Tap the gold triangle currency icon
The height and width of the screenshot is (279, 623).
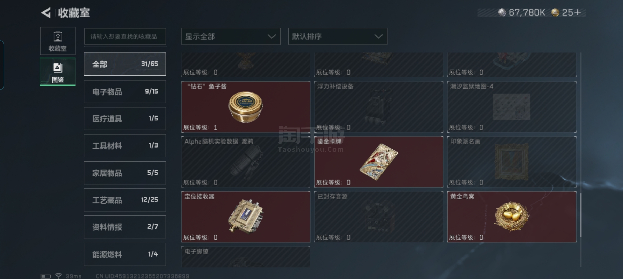(555, 12)
